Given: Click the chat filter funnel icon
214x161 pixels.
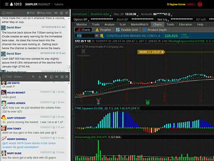Looking at the screenshot, I should tap(33, 77).
